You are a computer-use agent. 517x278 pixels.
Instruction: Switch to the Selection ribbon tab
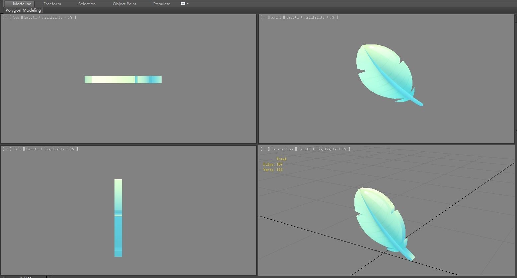click(87, 4)
